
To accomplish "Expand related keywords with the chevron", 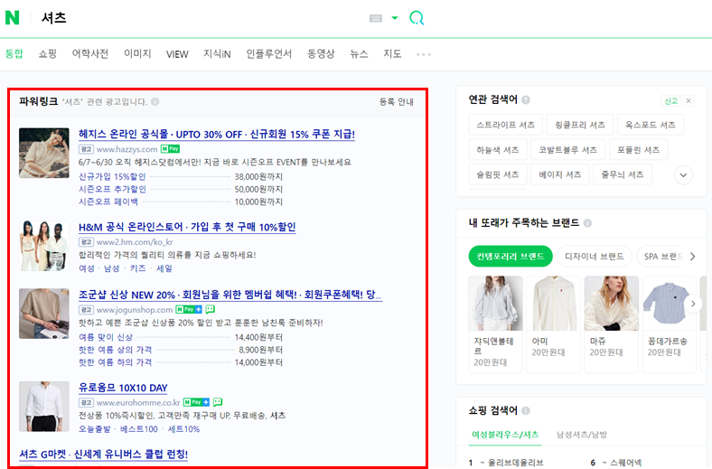I will [683, 175].
